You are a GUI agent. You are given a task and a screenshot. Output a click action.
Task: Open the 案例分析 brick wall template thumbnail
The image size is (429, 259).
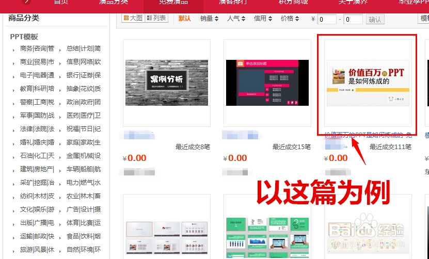coord(167,83)
